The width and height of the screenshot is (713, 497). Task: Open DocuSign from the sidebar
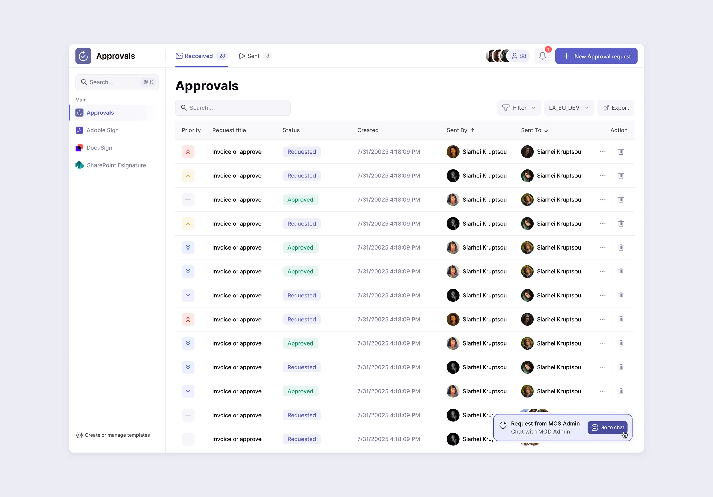pyautogui.click(x=94, y=148)
